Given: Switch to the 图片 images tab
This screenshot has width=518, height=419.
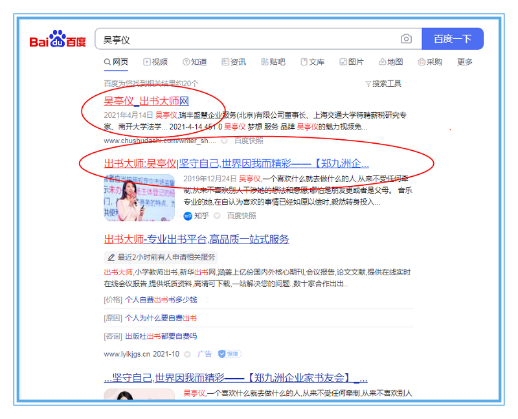Looking at the screenshot, I should point(352,62).
